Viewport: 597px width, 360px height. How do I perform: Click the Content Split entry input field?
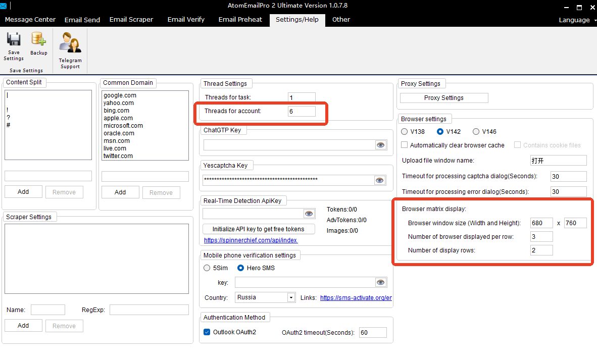pos(48,176)
